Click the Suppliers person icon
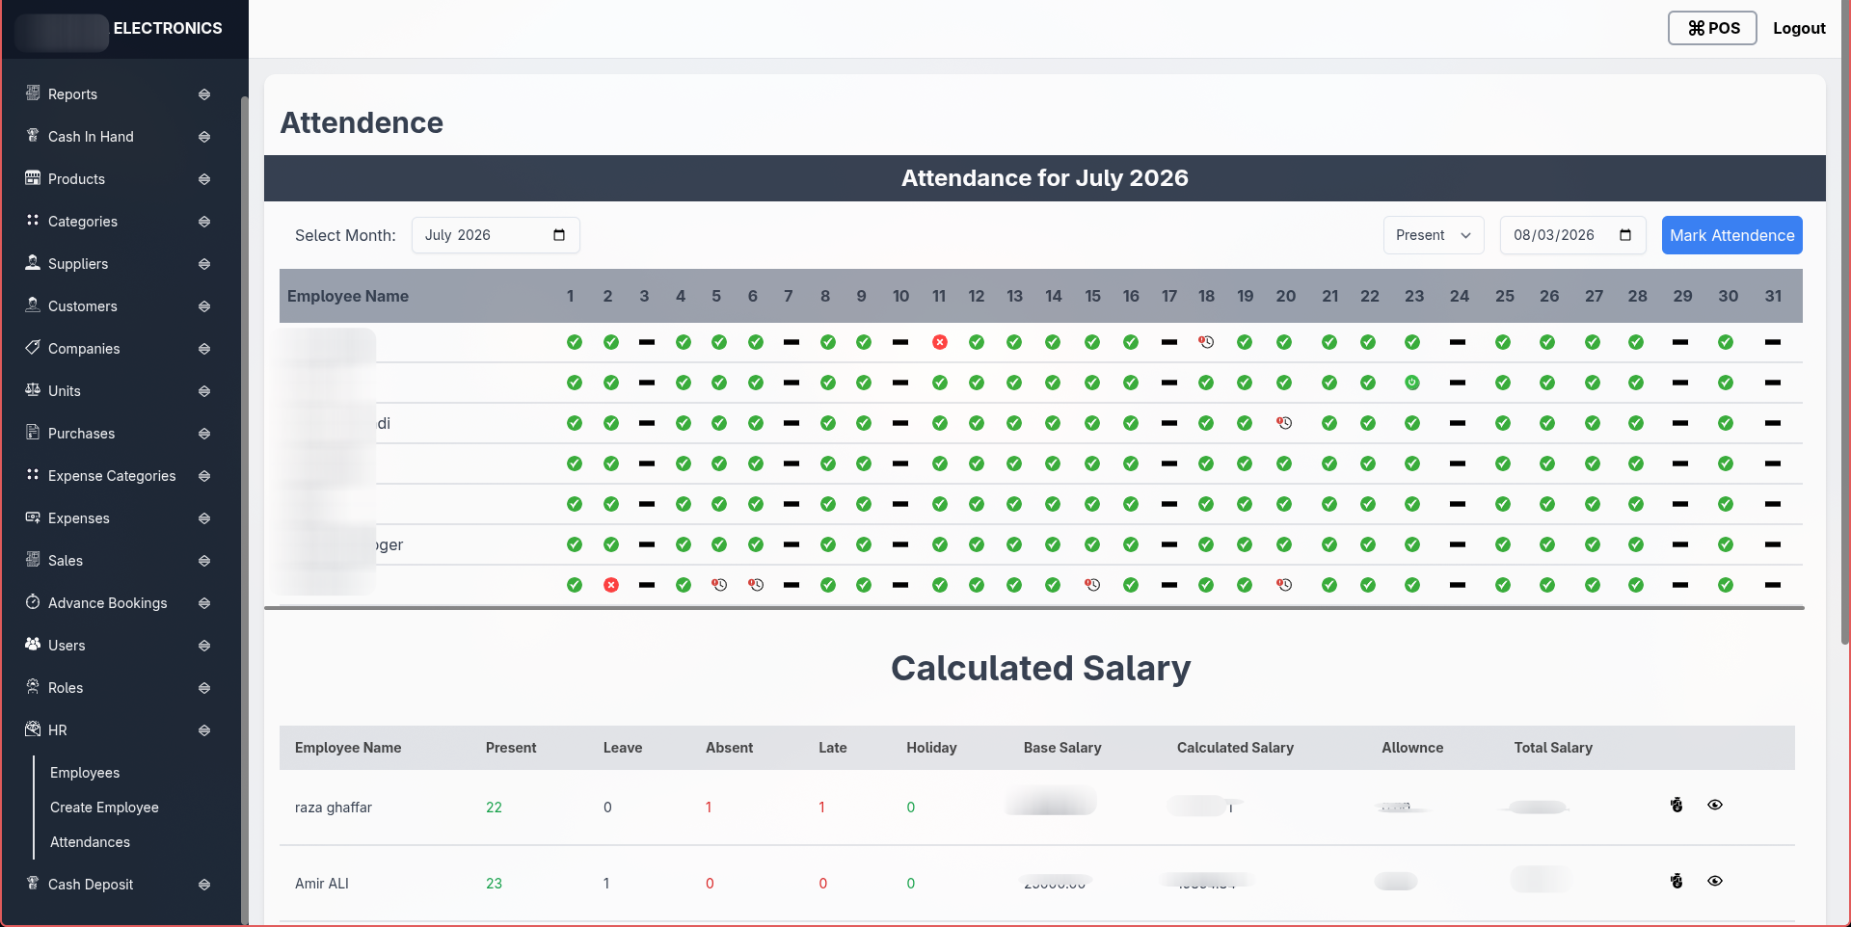Viewport: 1851px width, 927px height. (33, 263)
